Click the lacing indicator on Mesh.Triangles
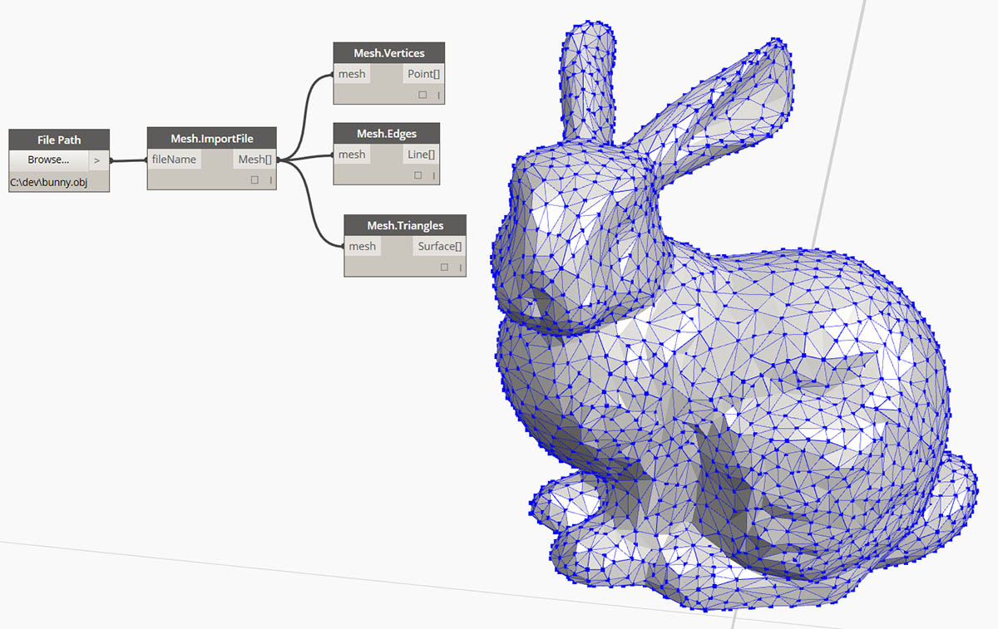 tap(459, 267)
